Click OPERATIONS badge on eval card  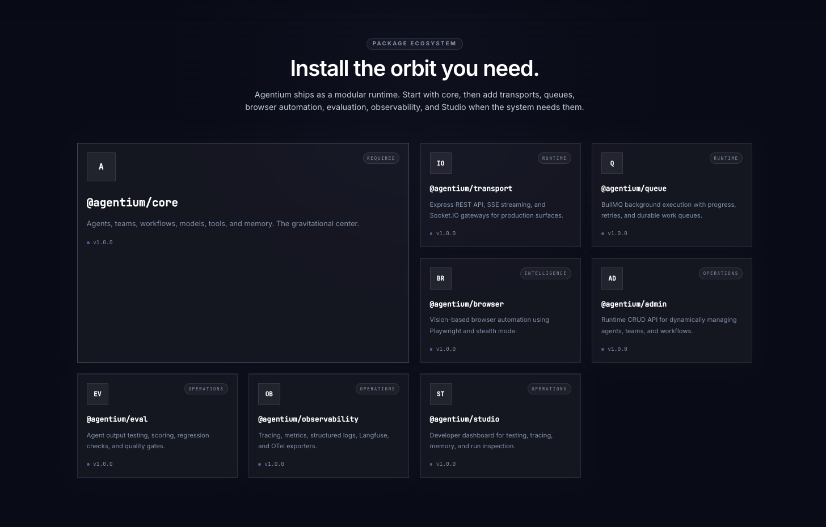tap(206, 389)
